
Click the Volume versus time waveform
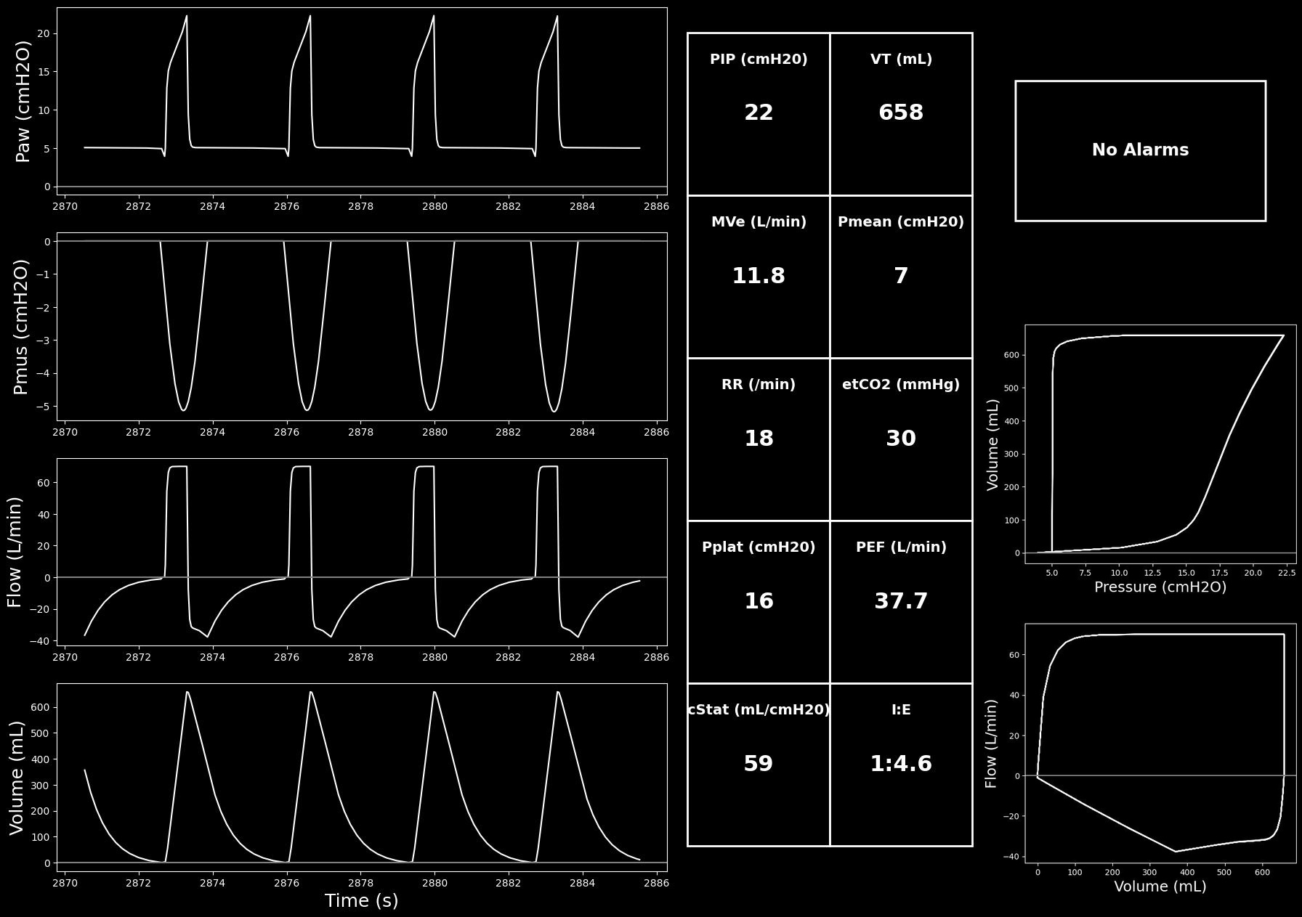click(x=362, y=777)
